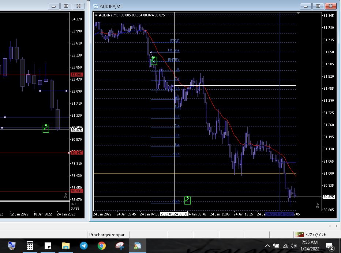Click the skull icon in AUDJPY chart corner
Image resolution: width=341 pixels, height=253 pixels.
click(x=318, y=206)
